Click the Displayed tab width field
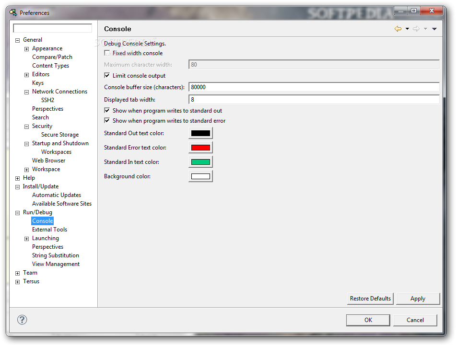This screenshot has height=346, width=456. [x=314, y=99]
